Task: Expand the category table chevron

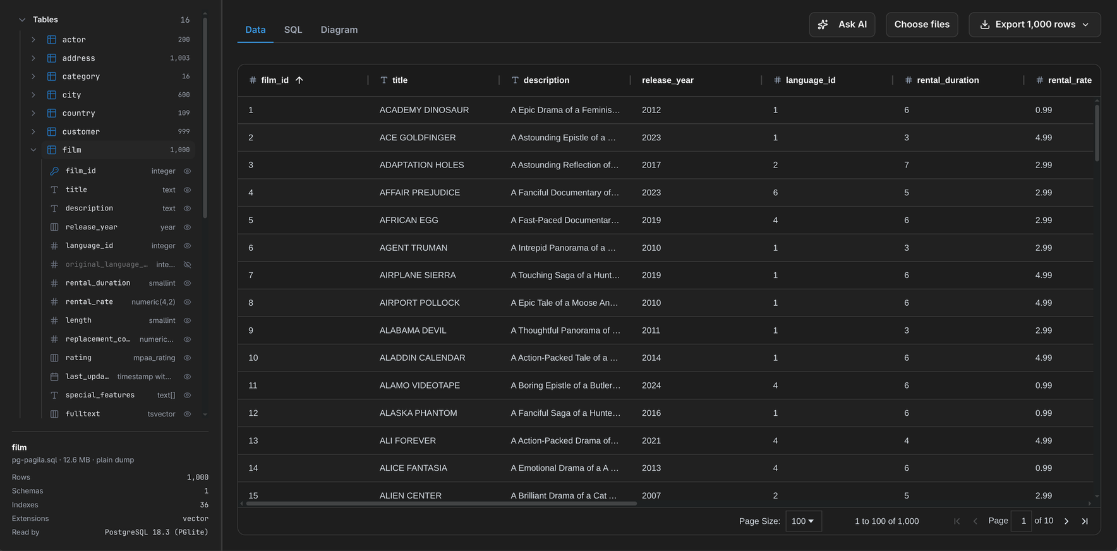Action: pos(33,76)
